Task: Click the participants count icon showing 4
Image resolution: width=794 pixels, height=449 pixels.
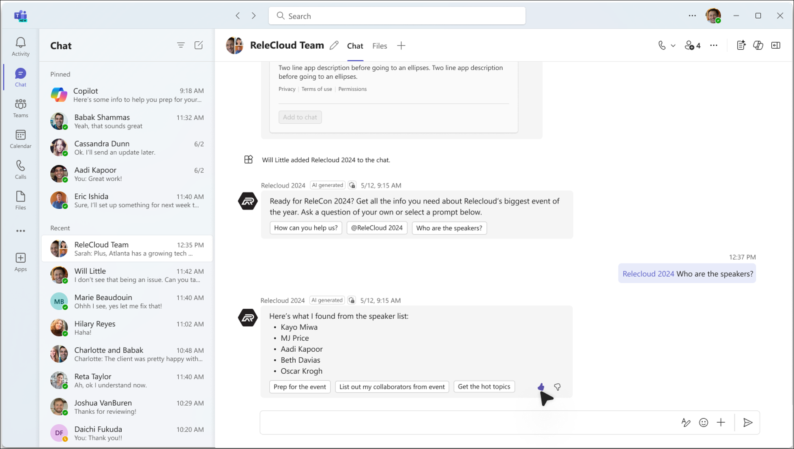Action: (x=693, y=45)
